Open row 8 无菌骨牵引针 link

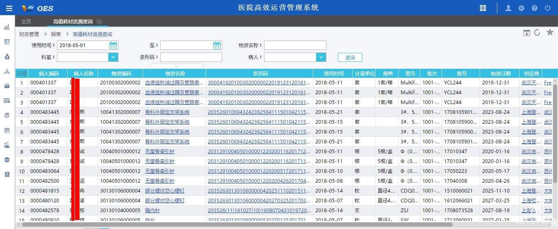point(160,152)
